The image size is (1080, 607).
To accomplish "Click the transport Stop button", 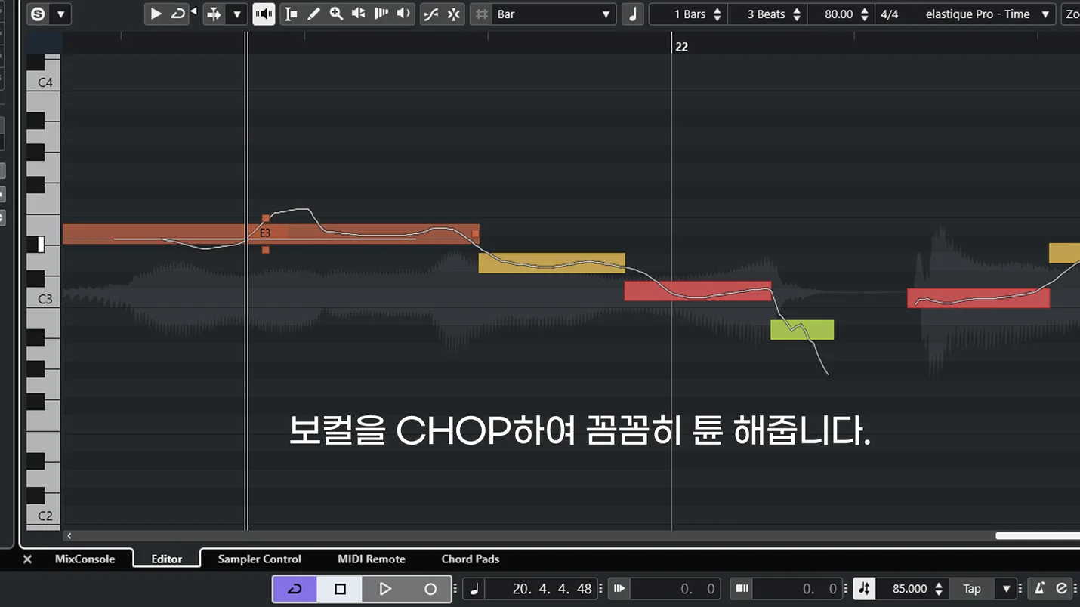I will [x=340, y=589].
